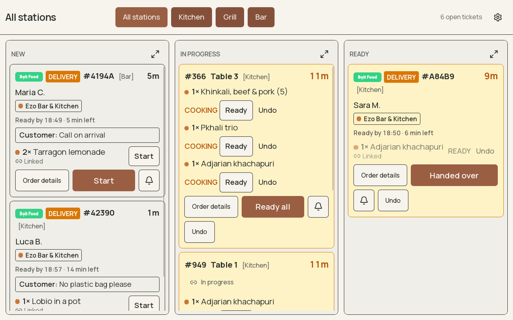
Task: Mark order #A84B9 as Handed over
Action: [x=454, y=175]
